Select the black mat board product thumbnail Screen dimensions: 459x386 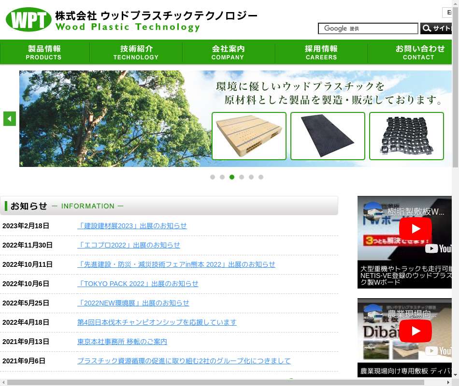point(328,136)
